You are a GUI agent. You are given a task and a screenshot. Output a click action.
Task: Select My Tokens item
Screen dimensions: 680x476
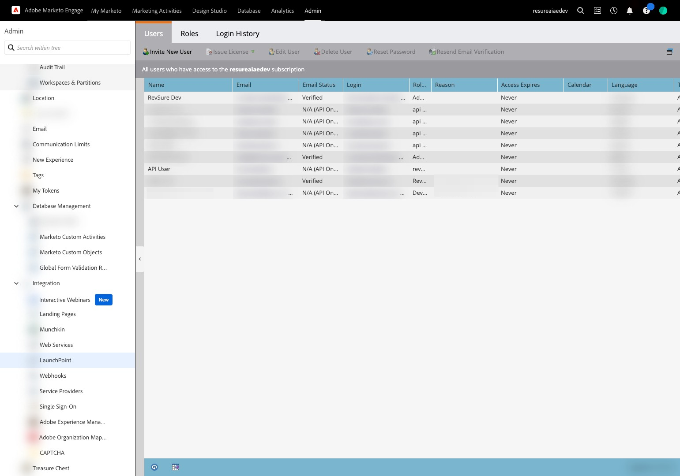[x=46, y=190]
